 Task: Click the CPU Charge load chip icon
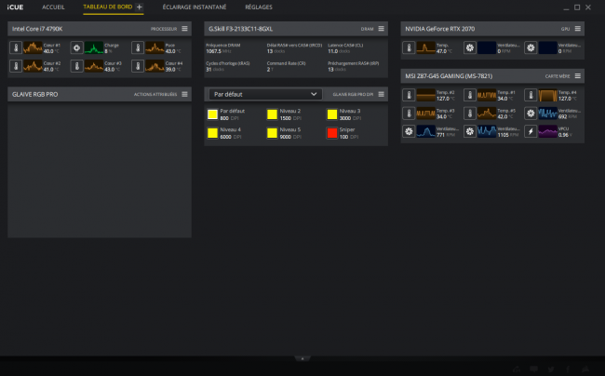76,47
